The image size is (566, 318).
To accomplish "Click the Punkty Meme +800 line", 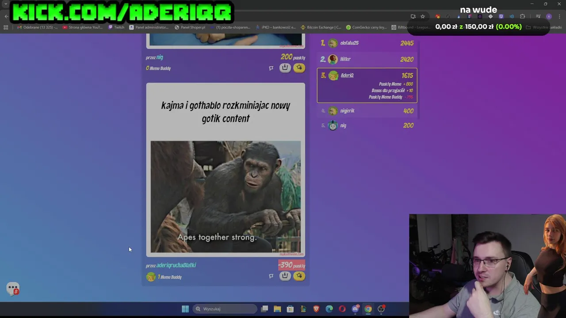I will 396,84.
